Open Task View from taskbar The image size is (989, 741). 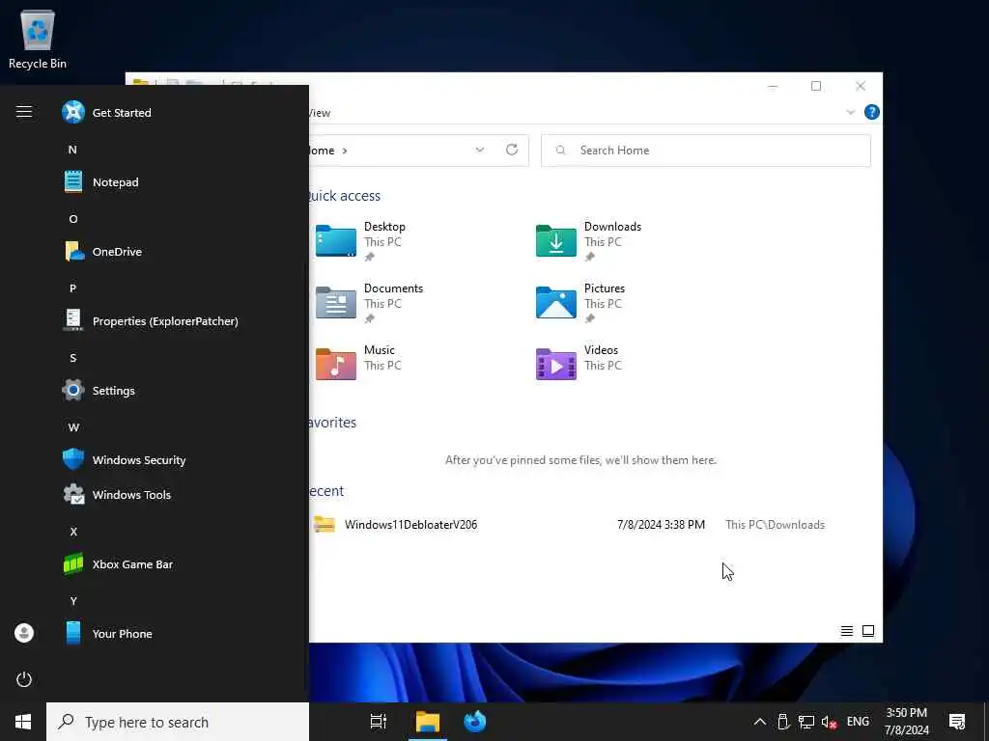379,722
